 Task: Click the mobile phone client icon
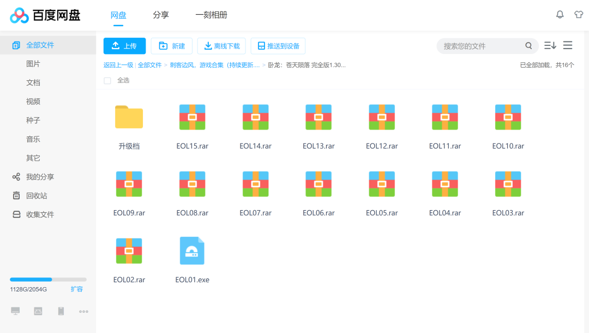click(61, 311)
